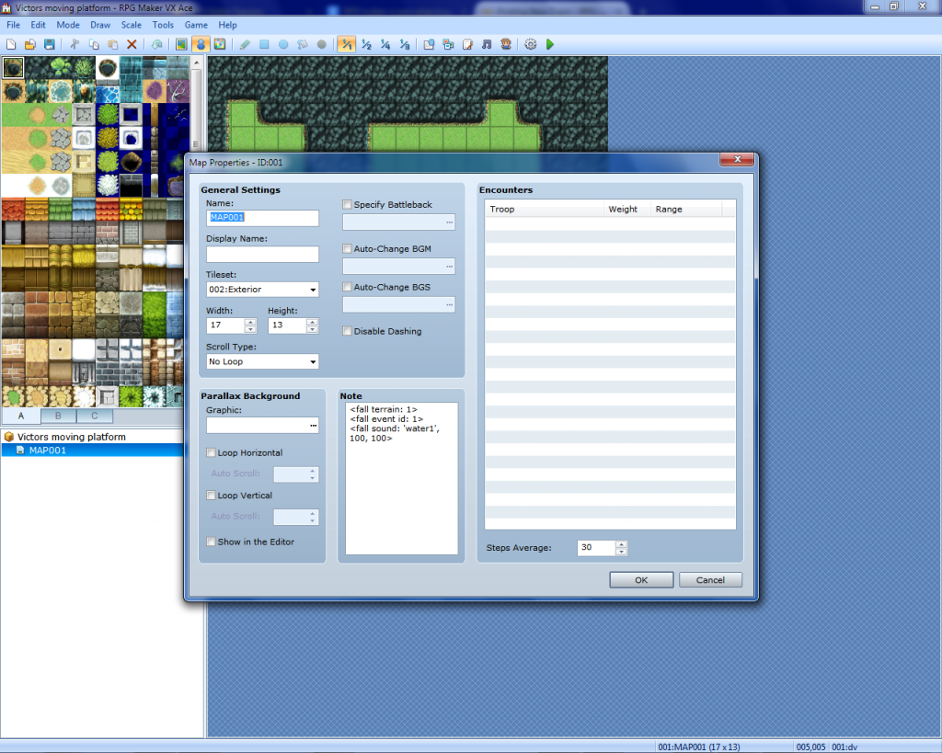The height and width of the screenshot is (753, 942).
Task: Open the Sound Test music note icon
Action: pos(487,44)
